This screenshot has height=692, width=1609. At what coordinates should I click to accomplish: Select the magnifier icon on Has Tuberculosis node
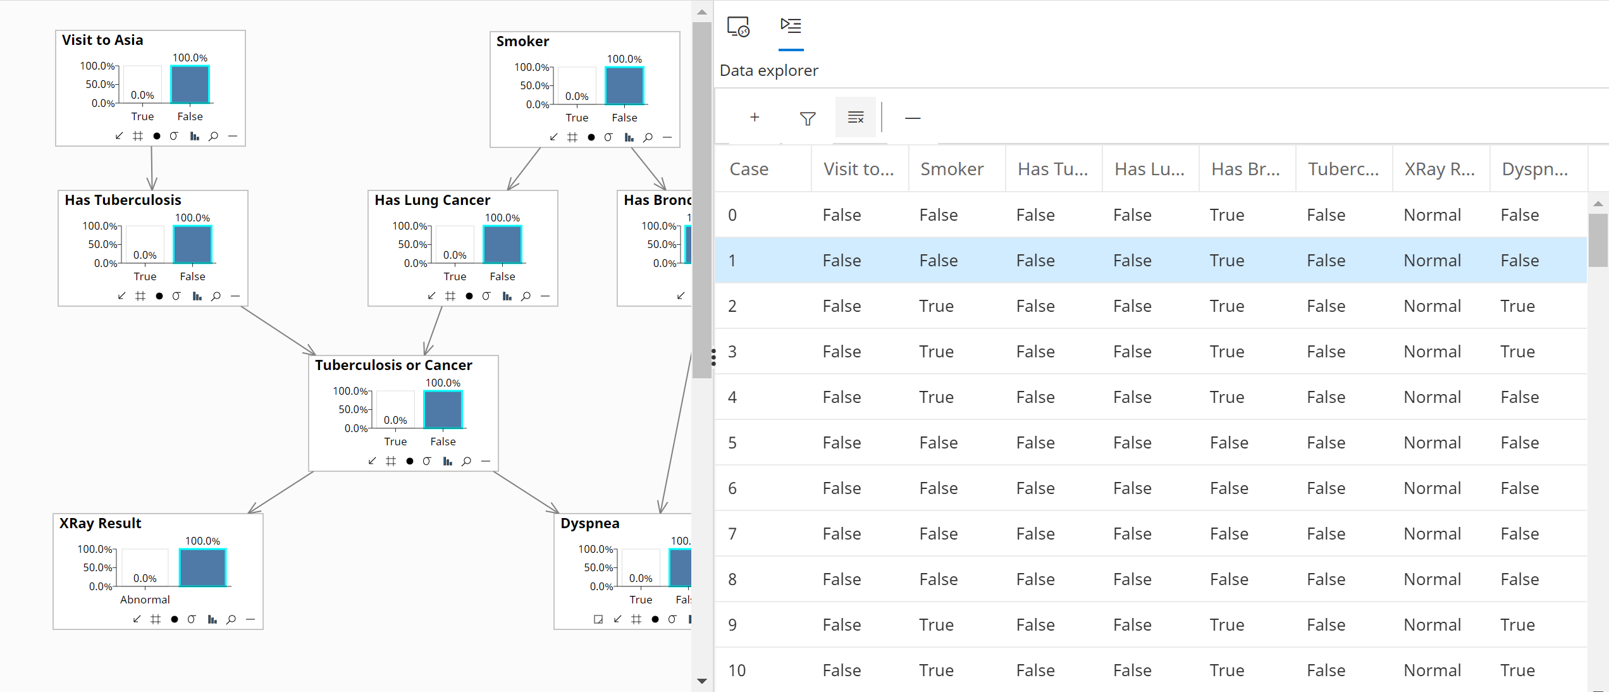tap(216, 295)
